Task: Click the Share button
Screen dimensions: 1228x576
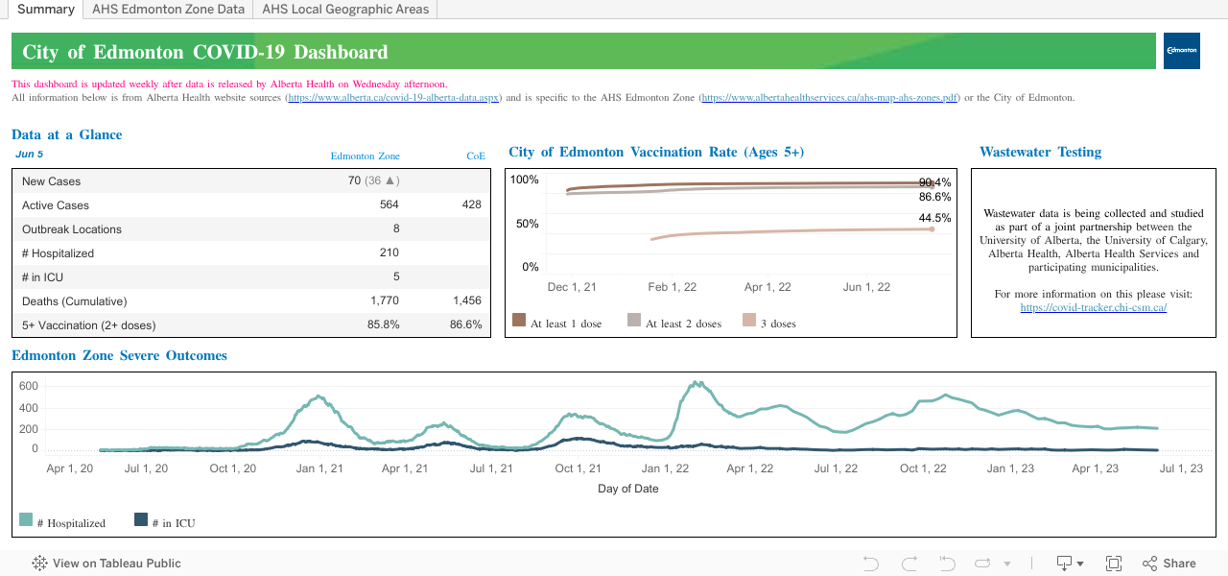Action: (1169, 564)
